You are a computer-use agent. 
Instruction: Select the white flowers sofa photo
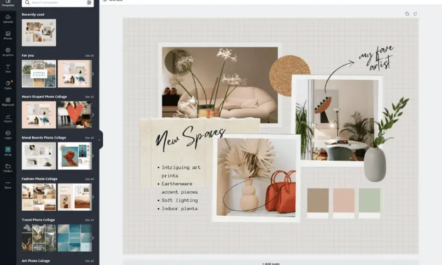(220, 82)
